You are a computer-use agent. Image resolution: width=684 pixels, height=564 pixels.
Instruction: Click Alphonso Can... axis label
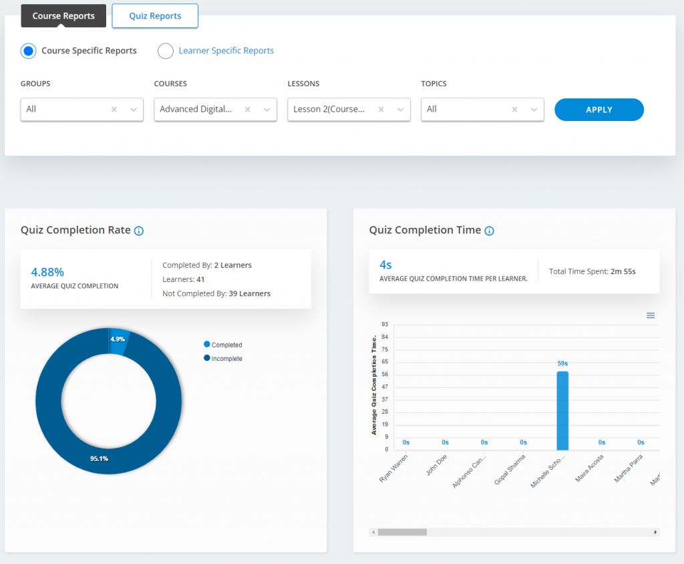[469, 472]
